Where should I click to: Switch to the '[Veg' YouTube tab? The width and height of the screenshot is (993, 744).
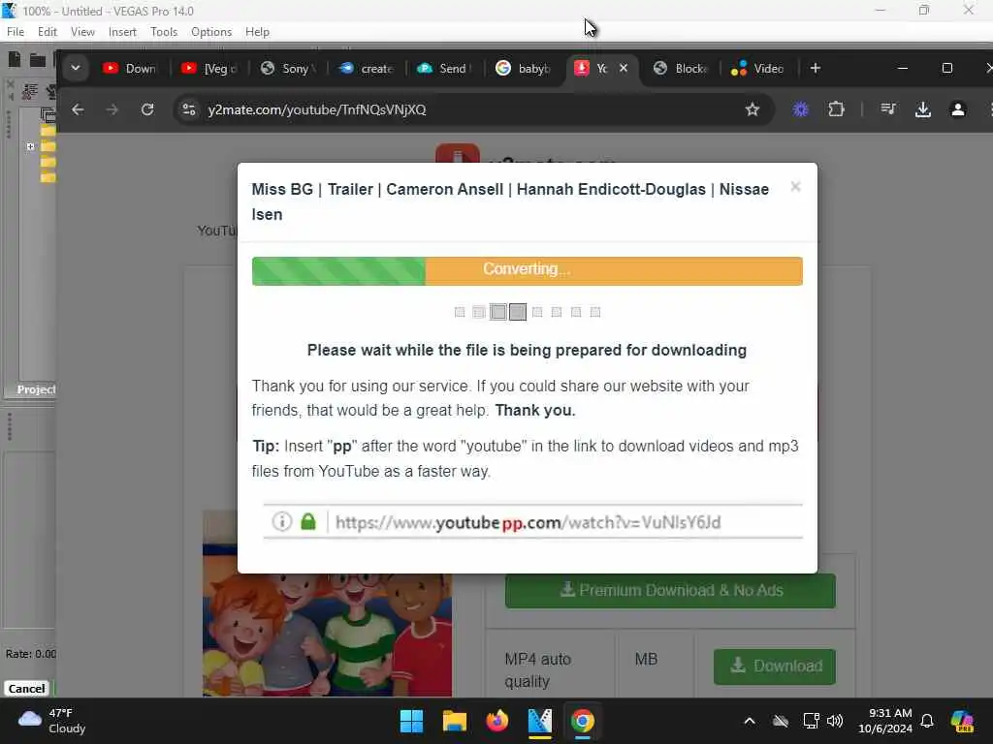[x=208, y=69]
